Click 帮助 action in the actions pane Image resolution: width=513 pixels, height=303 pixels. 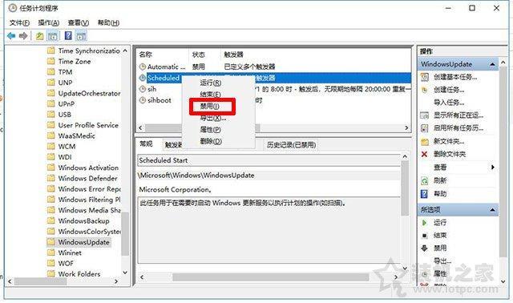tap(440, 194)
